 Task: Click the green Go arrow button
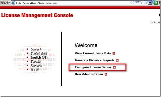point(155,3)
